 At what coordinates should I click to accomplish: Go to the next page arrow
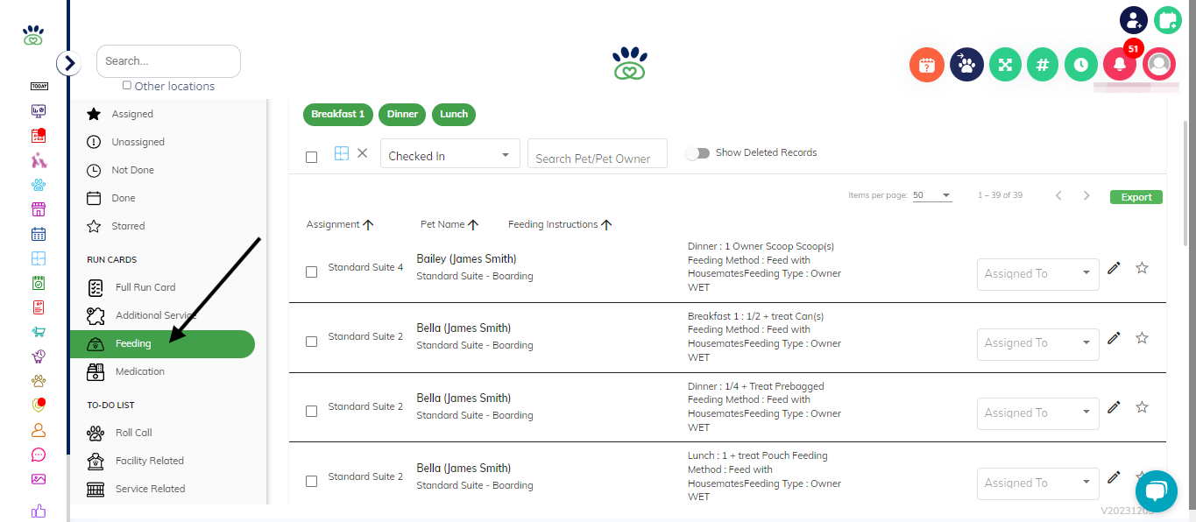1086,195
